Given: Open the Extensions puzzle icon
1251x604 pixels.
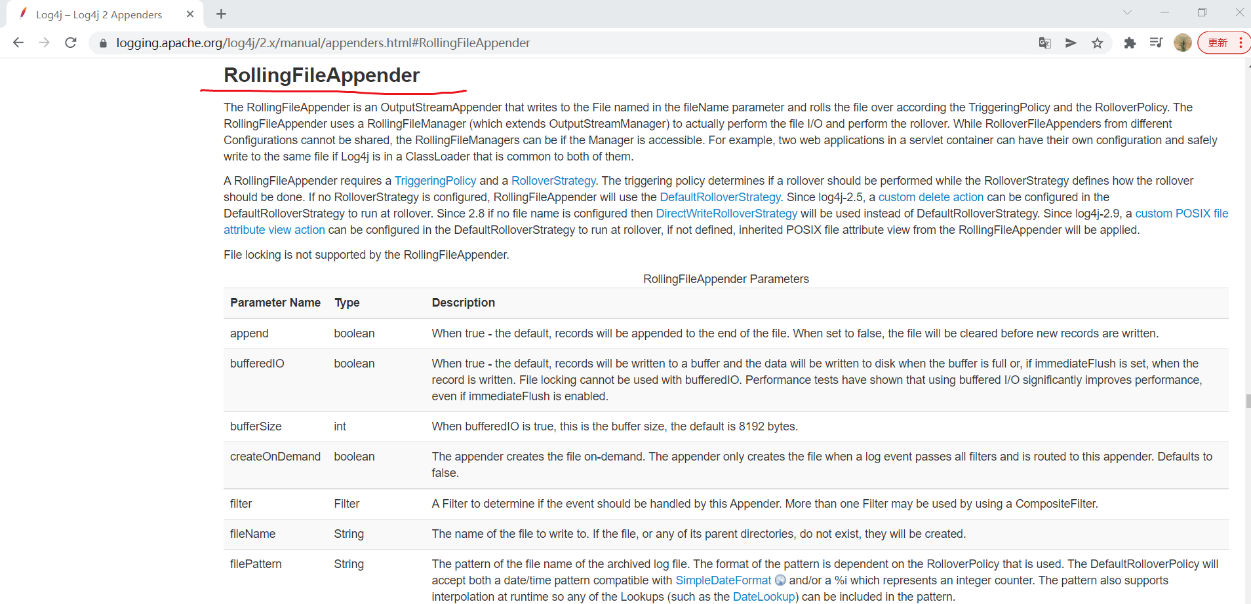Looking at the screenshot, I should 1130,43.
